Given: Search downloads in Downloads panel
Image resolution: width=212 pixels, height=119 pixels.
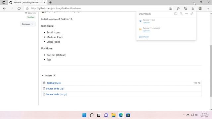Looking at the screenshot, I should tap(181, 14).
